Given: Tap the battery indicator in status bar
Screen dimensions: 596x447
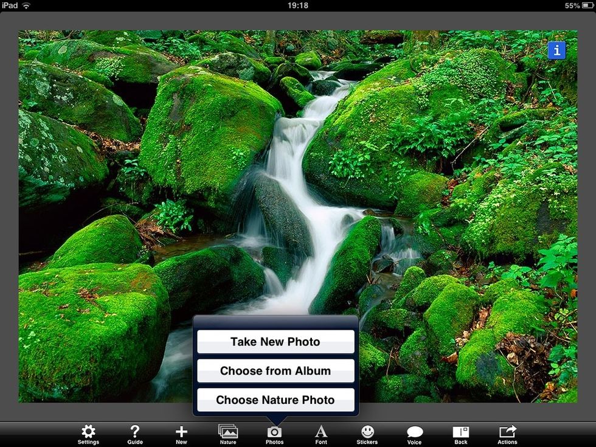Looking at the screenshot, I should click(587, 5).
